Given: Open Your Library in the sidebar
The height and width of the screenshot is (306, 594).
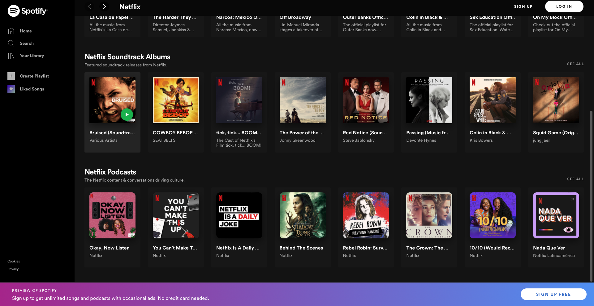Looking at the screenshot, I should (32, 56).
